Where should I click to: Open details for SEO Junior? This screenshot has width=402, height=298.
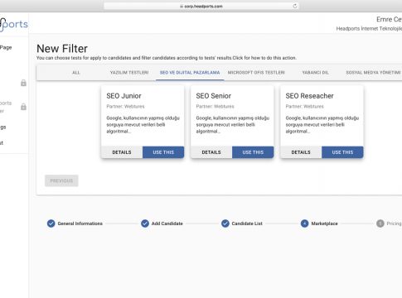122,152
